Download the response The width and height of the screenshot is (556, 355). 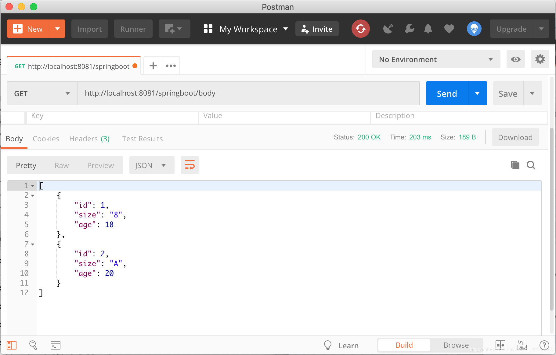pos(515,137)
